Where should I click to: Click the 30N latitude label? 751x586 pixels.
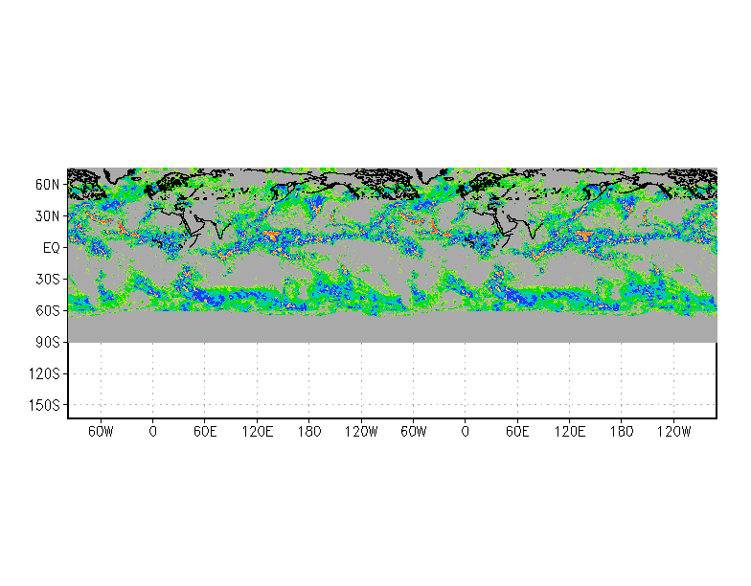48,216
